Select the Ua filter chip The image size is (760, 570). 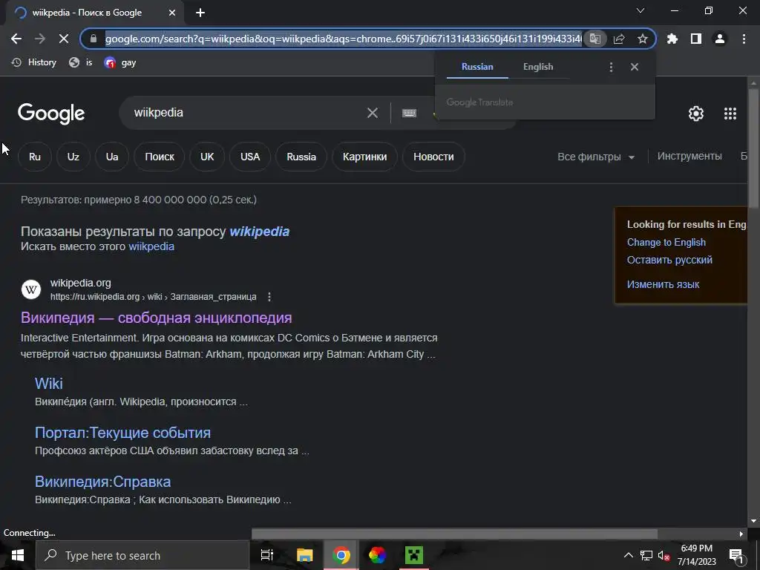[112, 157]
